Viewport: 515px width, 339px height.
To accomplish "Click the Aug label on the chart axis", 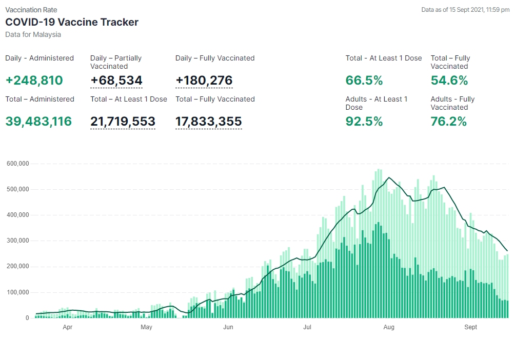I will coord(388,327).
